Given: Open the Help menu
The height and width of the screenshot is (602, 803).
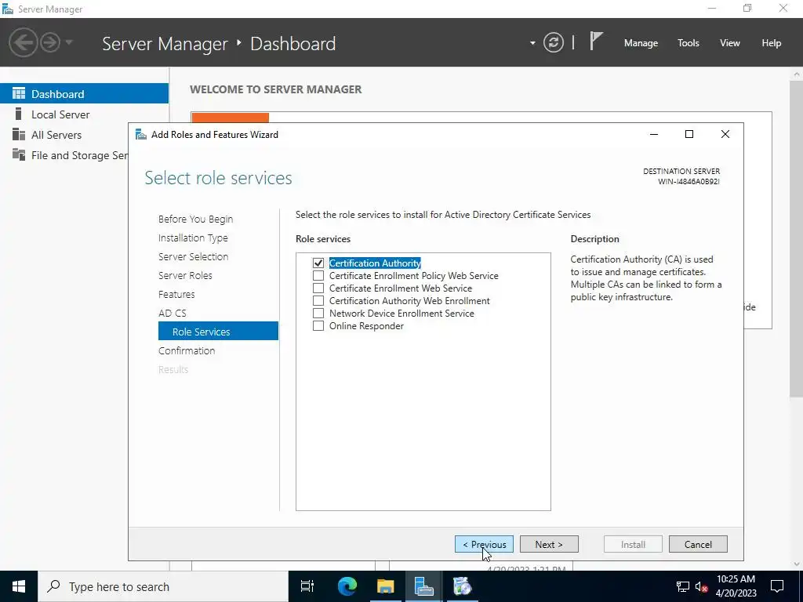Looking at the screenshot, I should (771, 43).
